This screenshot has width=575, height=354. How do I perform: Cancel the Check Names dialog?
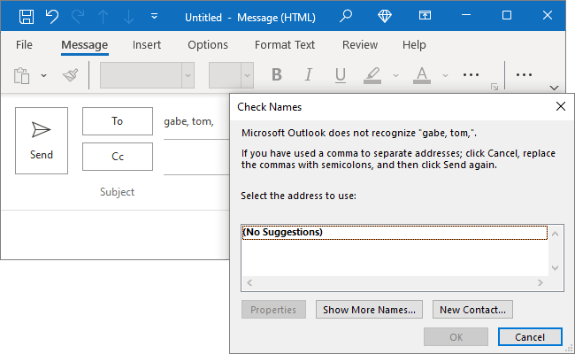pyautogui.click(x=530, y=337)
